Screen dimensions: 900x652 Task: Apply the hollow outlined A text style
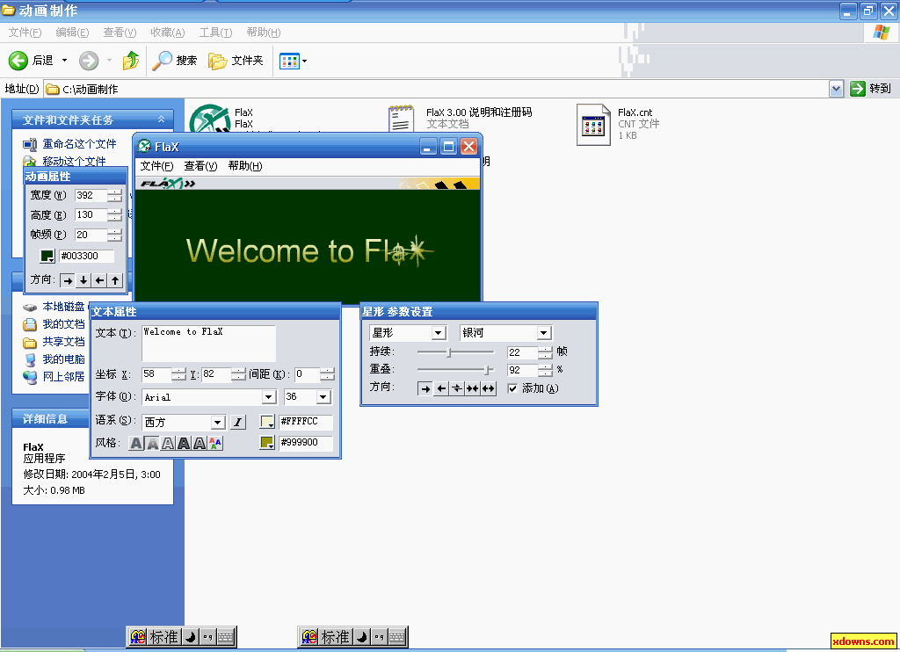[168, 443]
